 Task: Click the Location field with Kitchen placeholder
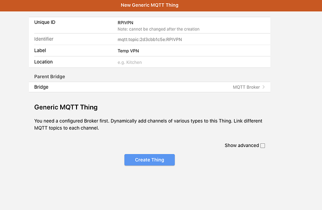(187, 62)
